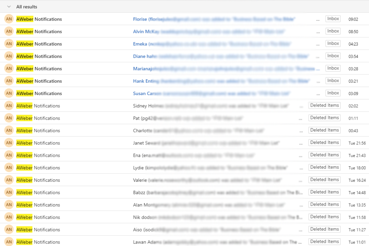Open the email starting with Lydie
The height and width of the screenshot is (246, 369).
click(184, 168)
